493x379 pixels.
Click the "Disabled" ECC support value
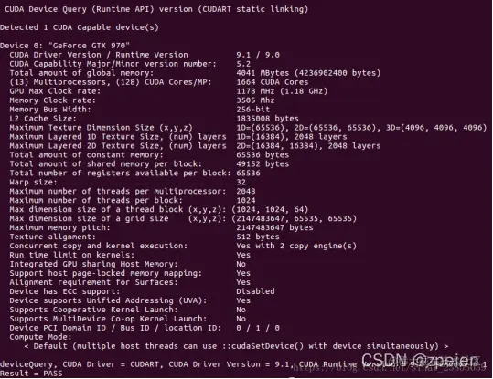tap(255, 291)
